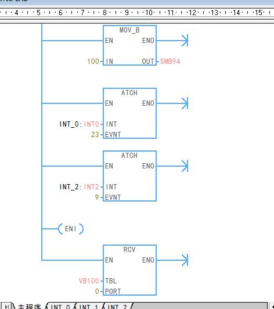This screenshot has height=309, width=274.
Task: Select the SMB94 output operand
Action: click(170, 62)
